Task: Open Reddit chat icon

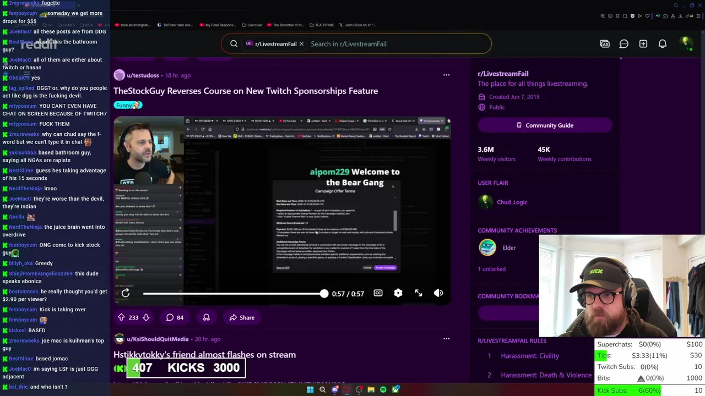Action: [x=623, y=44]
